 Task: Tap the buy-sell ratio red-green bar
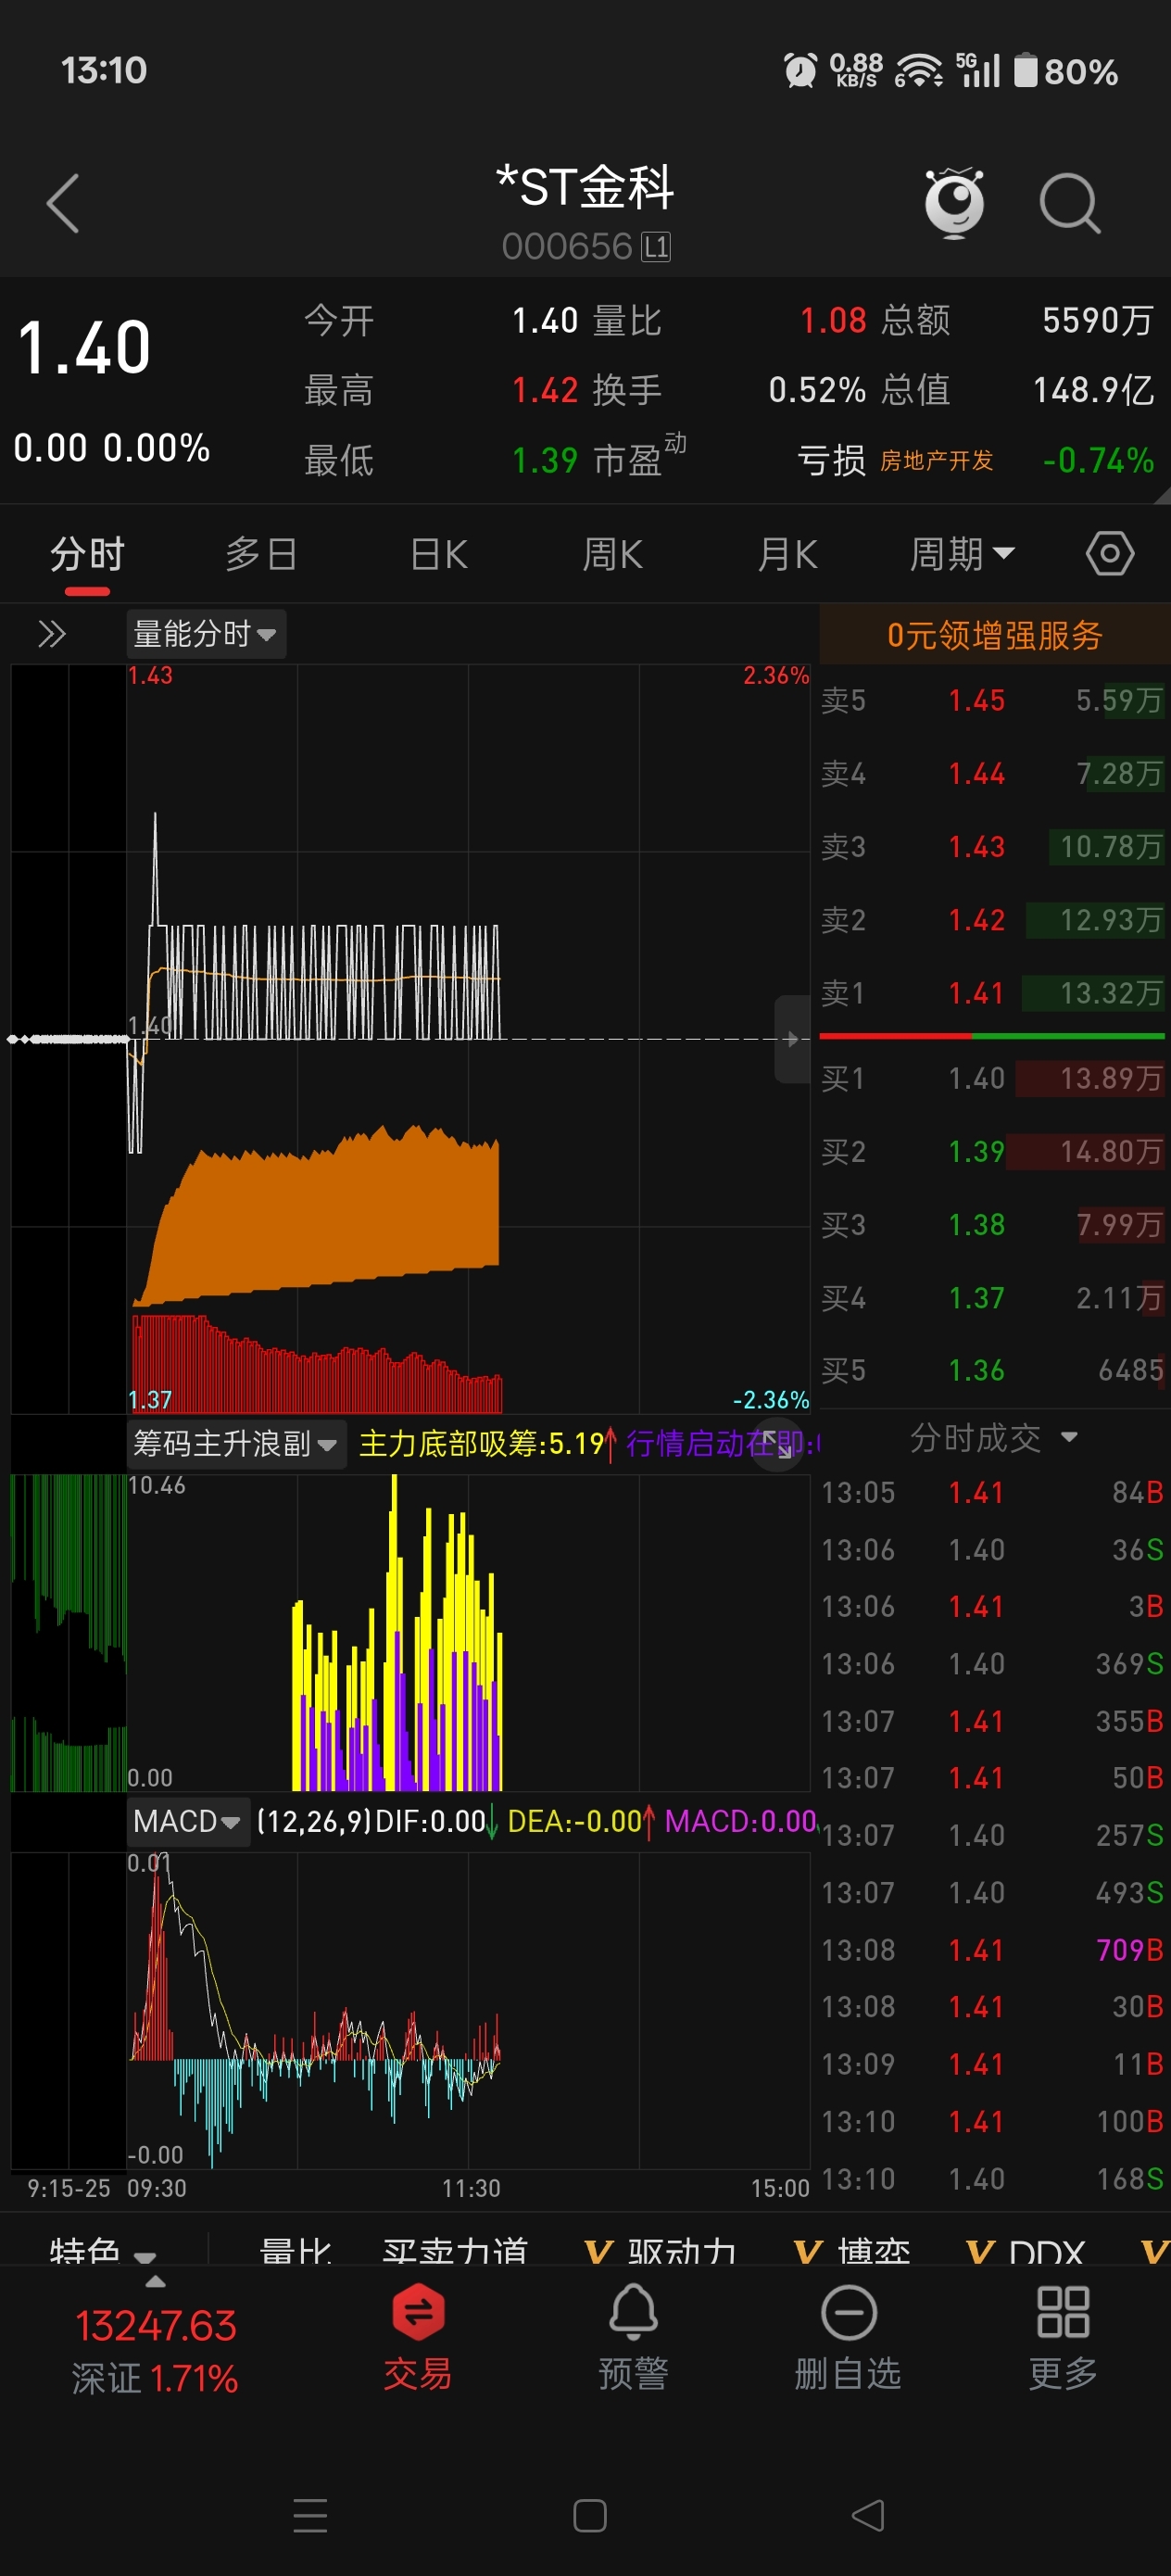point(992,1036)
